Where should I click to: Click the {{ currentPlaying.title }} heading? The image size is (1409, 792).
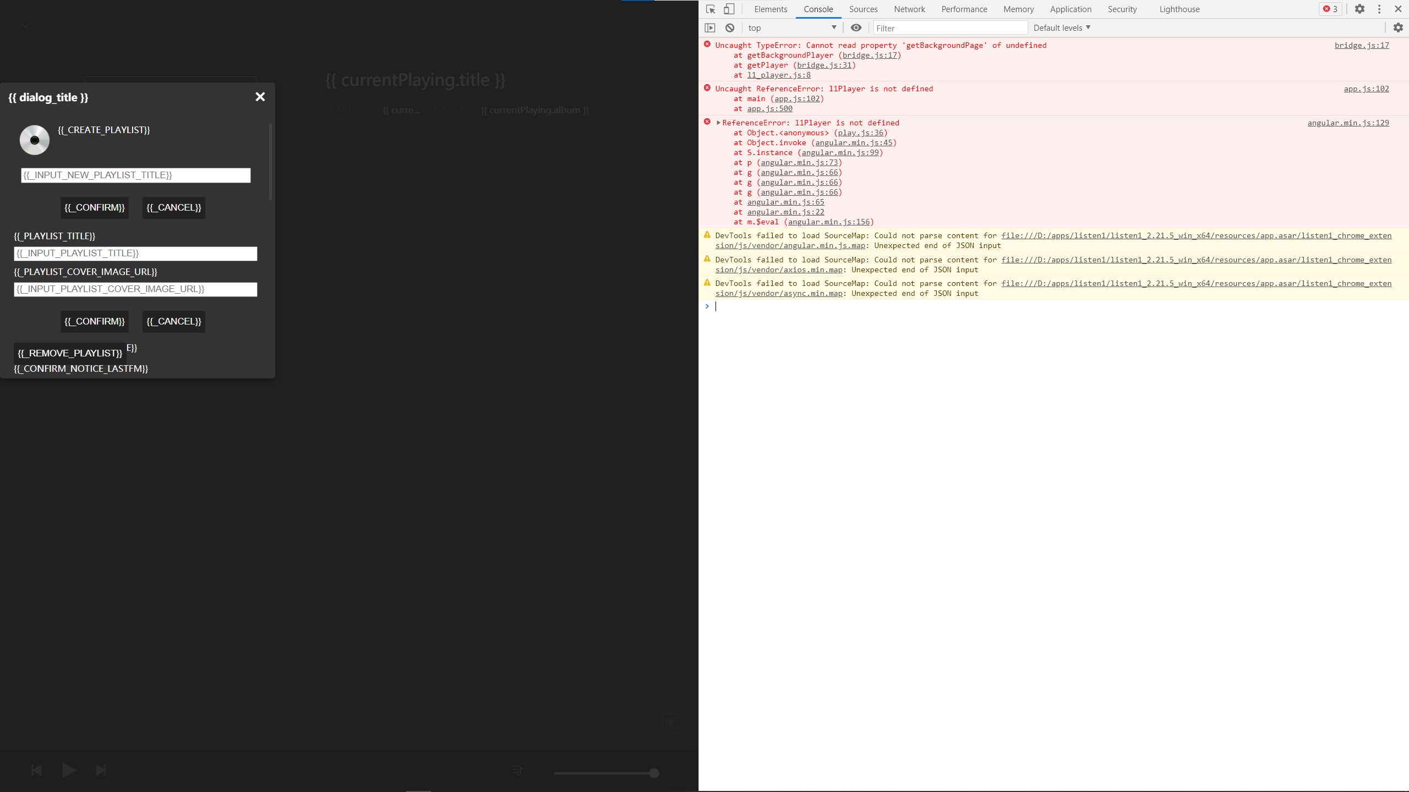[x=416, y=80]
